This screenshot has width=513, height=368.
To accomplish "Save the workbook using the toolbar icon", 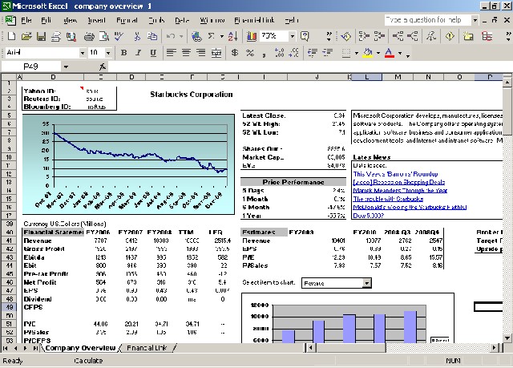I will (41, 36).
